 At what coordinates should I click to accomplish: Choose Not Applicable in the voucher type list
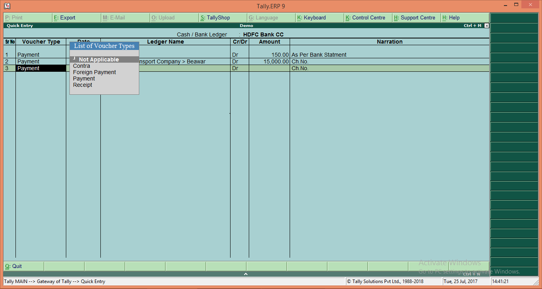pos(99,59)
